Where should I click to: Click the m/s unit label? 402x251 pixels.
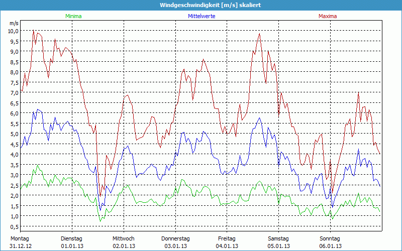point(14,23)
